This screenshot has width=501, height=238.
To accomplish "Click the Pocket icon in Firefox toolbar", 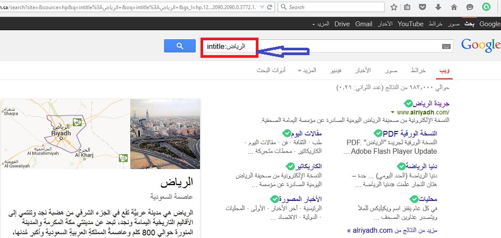I will 422,7.
